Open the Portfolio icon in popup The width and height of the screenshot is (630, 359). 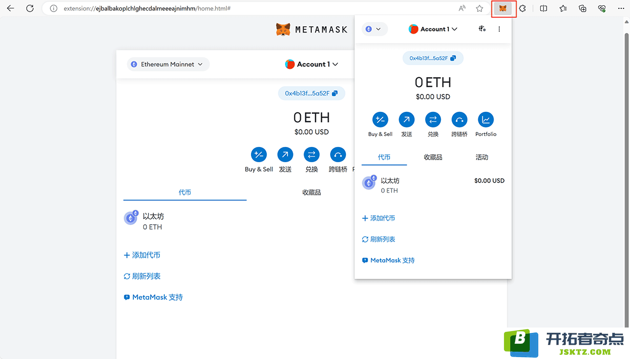point(486,120)
